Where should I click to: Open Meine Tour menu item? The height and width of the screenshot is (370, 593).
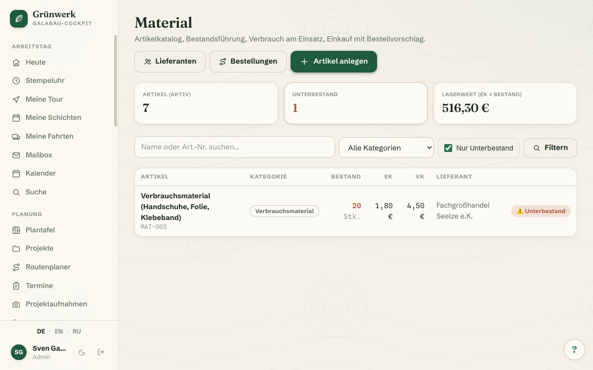(x=59, y=99)
